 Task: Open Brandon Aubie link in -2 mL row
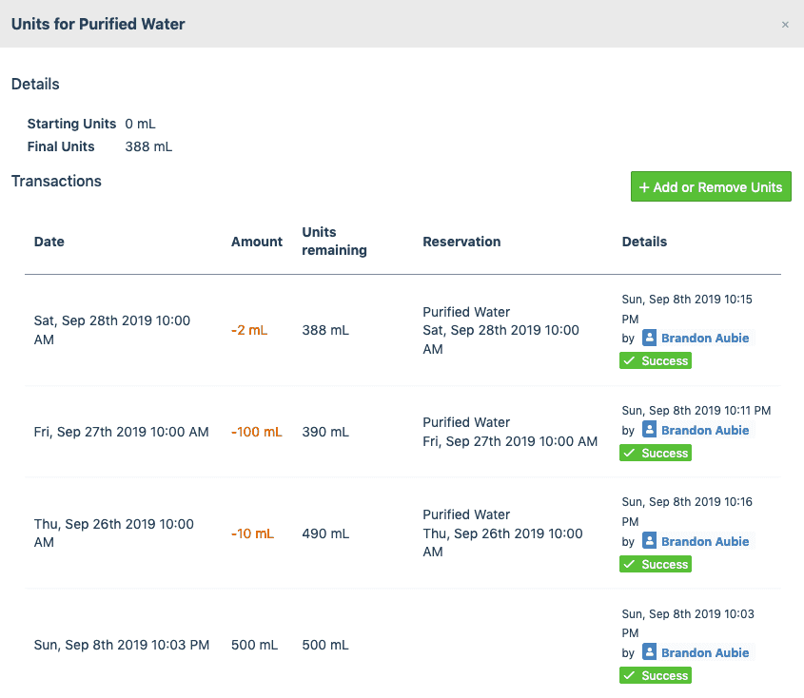(x=705, y=338)
